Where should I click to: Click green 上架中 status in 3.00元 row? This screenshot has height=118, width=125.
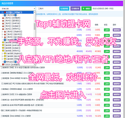[107, 105]
